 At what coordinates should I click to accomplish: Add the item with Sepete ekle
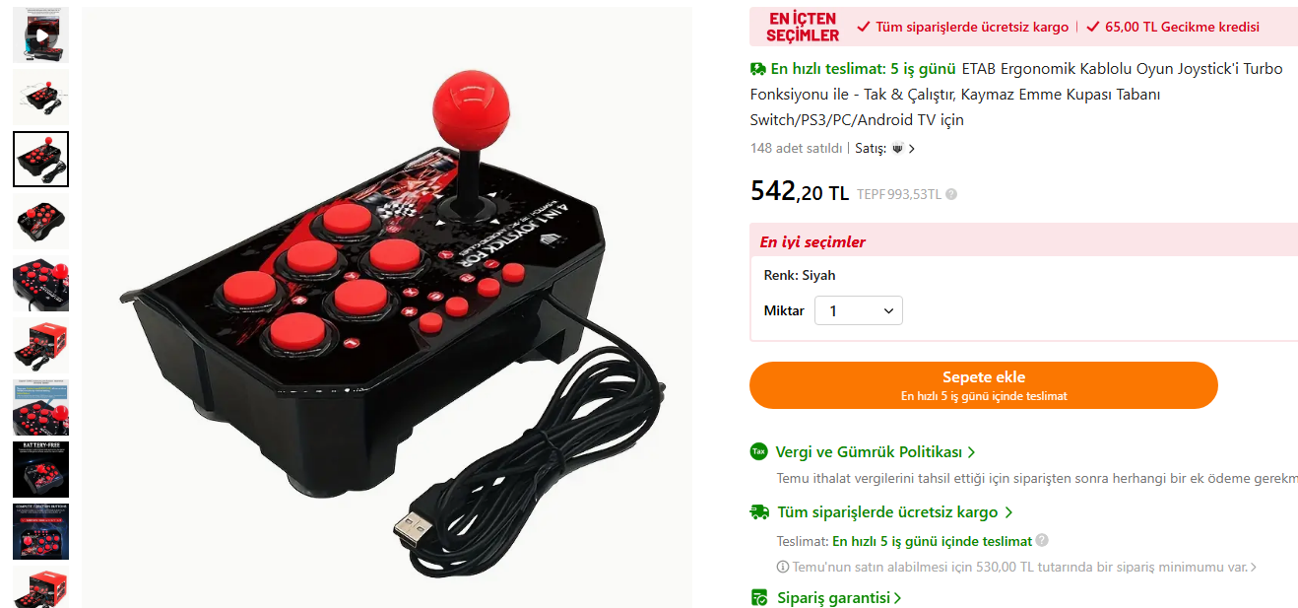point(983,385)
